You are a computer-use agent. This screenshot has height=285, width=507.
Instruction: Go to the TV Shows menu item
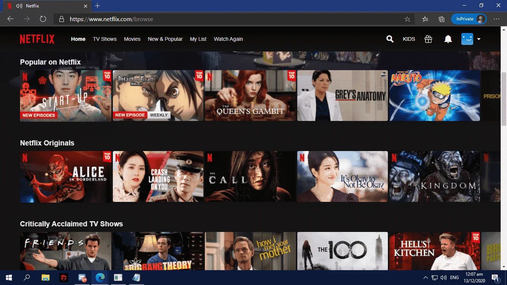tap(105, 39)
